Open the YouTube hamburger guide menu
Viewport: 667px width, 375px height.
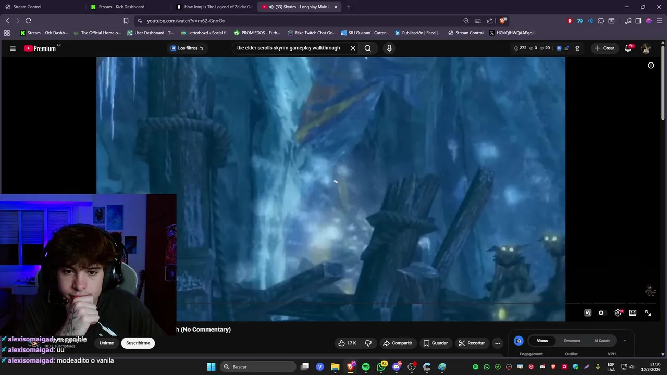13,48
